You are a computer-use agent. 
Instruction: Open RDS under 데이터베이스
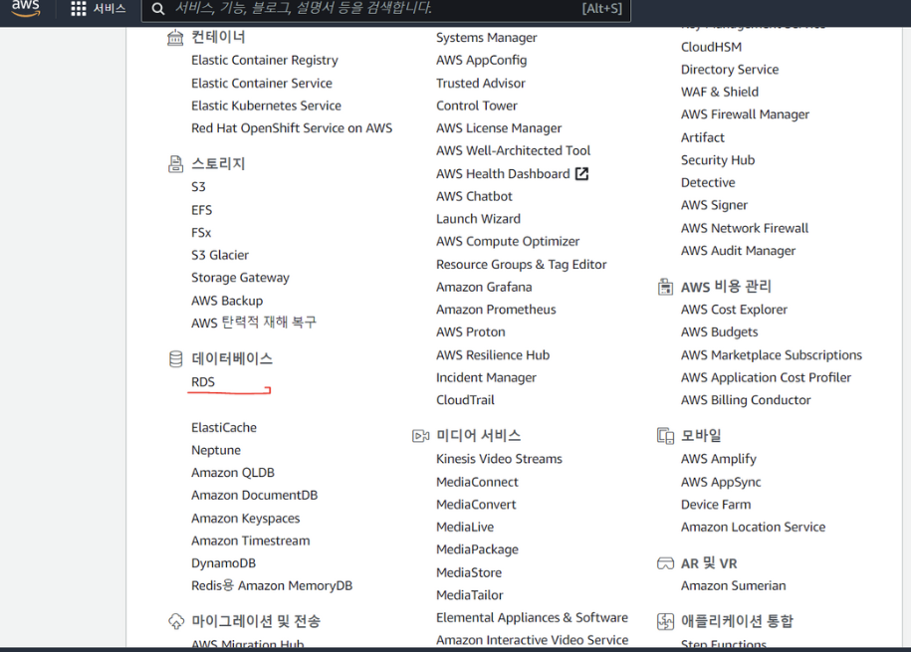[x=203, y=382]
